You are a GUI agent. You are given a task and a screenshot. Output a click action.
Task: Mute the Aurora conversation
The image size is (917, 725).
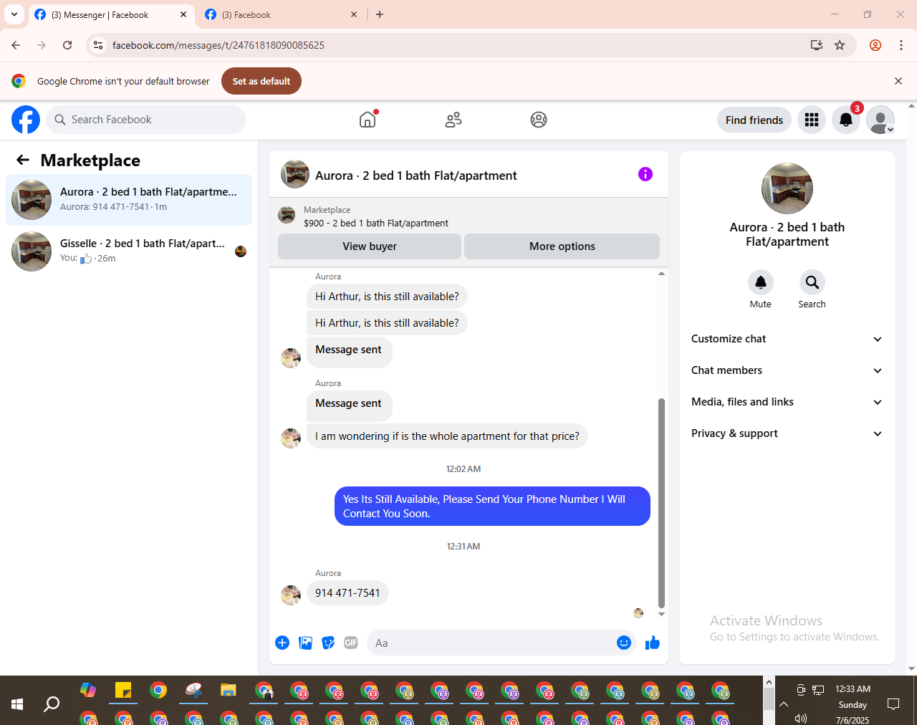pos(761,282)
